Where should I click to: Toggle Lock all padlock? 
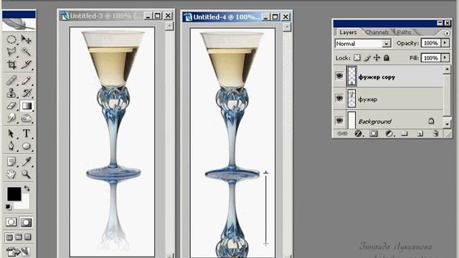click(387, 58)
